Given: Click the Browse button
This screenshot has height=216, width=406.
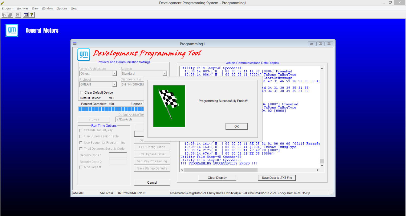Looking at the screenshot, I should click(94, 119).
